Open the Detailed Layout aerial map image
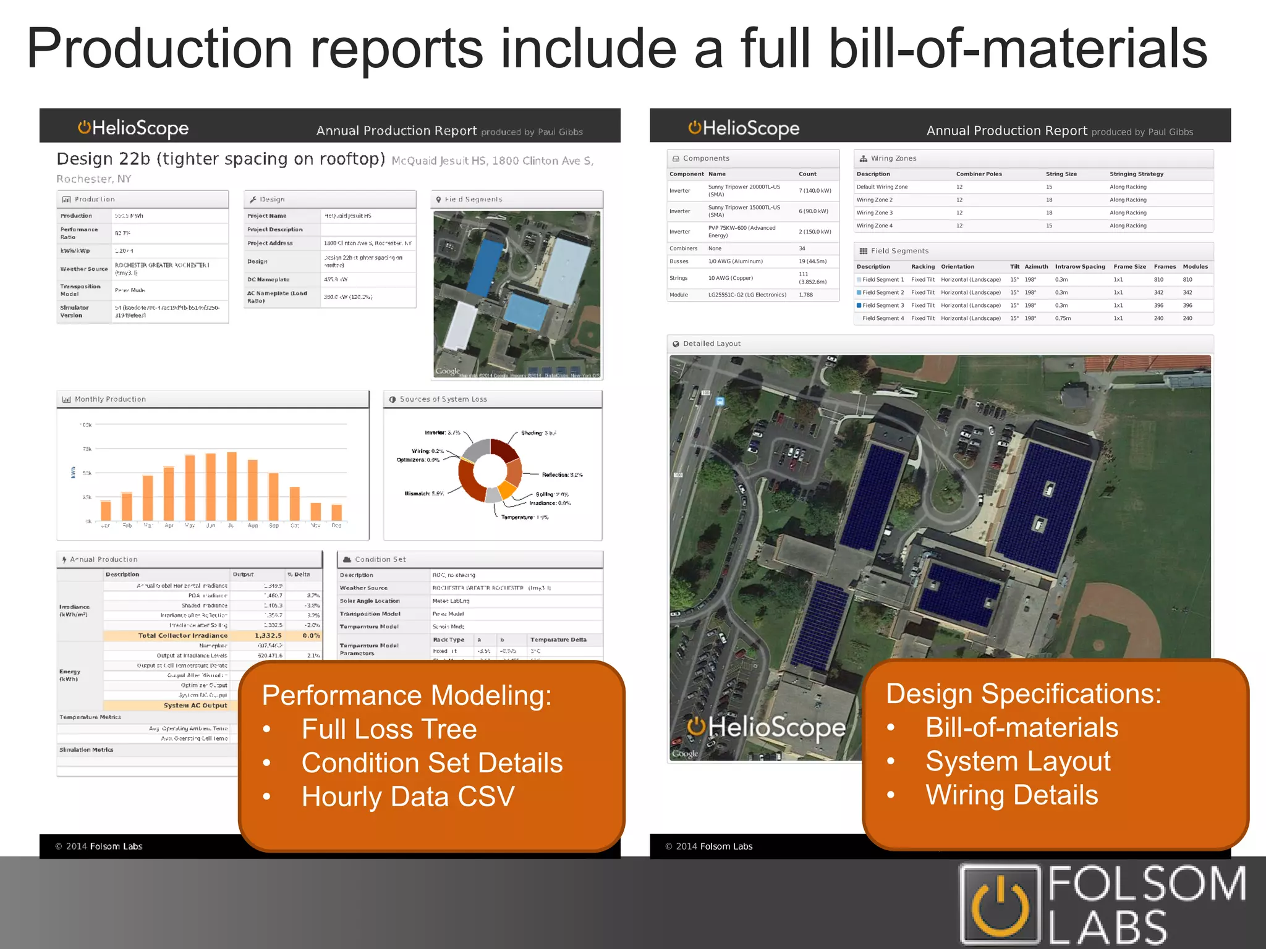Viewport: 1266px width, 949px height. point(940,558)
